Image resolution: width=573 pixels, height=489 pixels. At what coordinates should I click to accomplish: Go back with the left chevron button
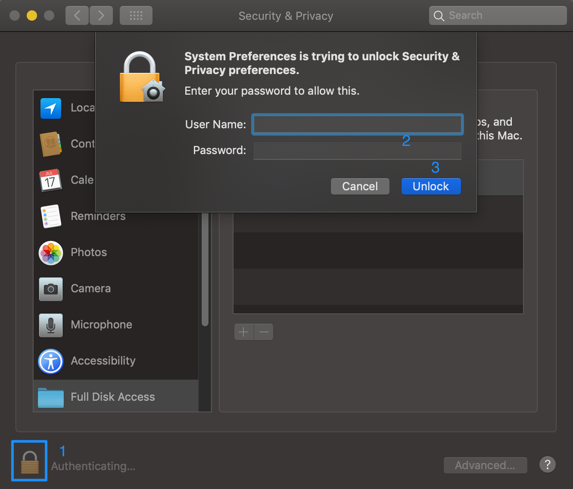click(x=77, y=15)
